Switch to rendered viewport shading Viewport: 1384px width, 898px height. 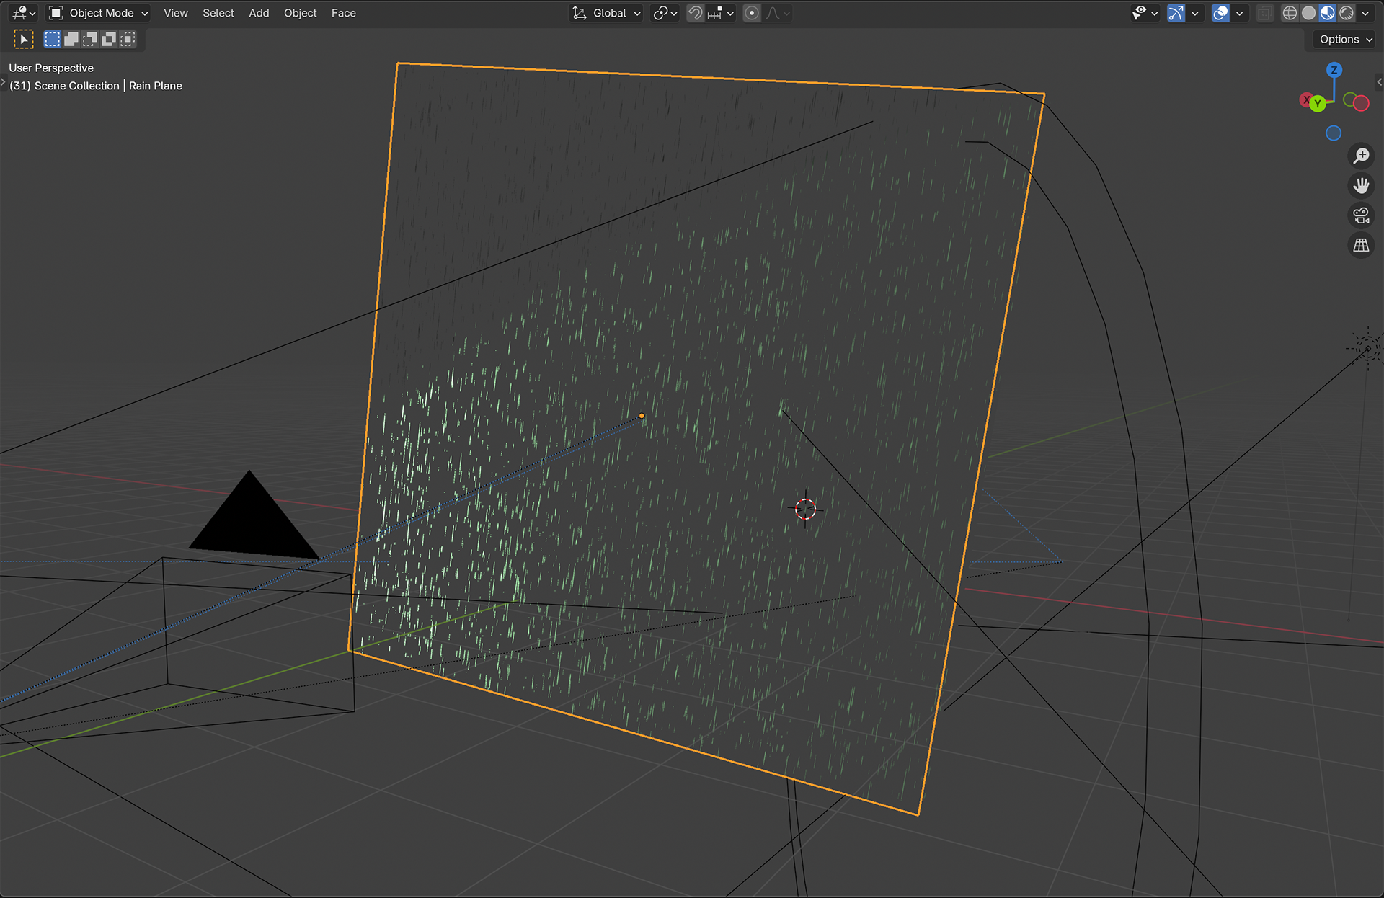[1346, 13]
